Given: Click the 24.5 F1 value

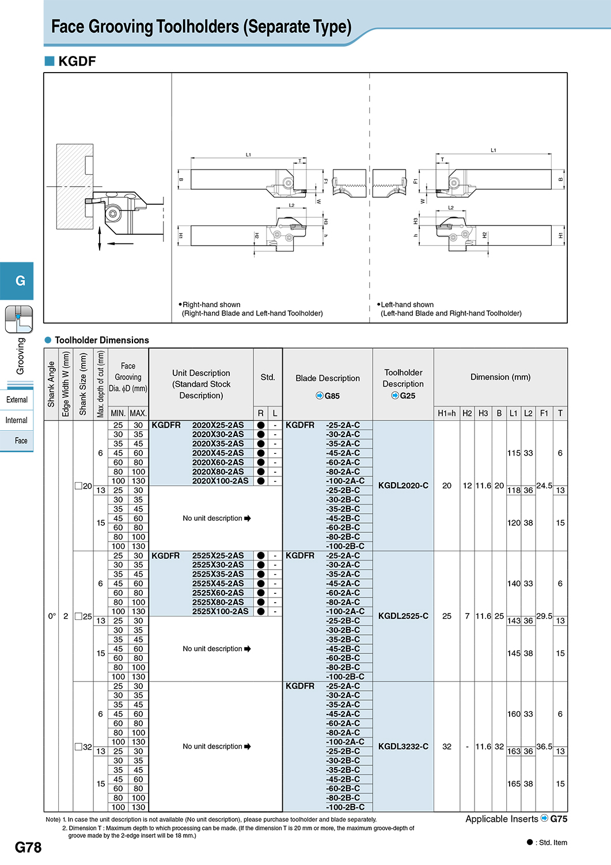Looking at the screenshot, I should pyautogui.click(x=544, y=486).
